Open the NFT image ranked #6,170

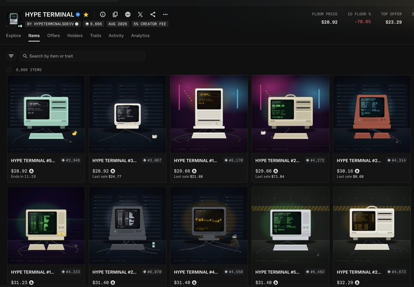209,114
